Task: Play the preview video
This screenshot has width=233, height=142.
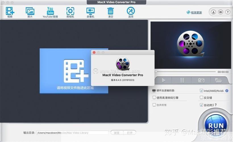Action: [x=163, y=80]
